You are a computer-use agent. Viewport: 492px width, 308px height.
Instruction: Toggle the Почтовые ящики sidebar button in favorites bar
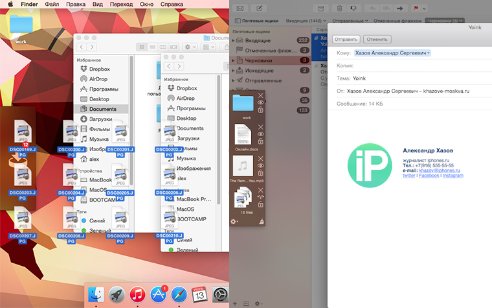point(256,21)
